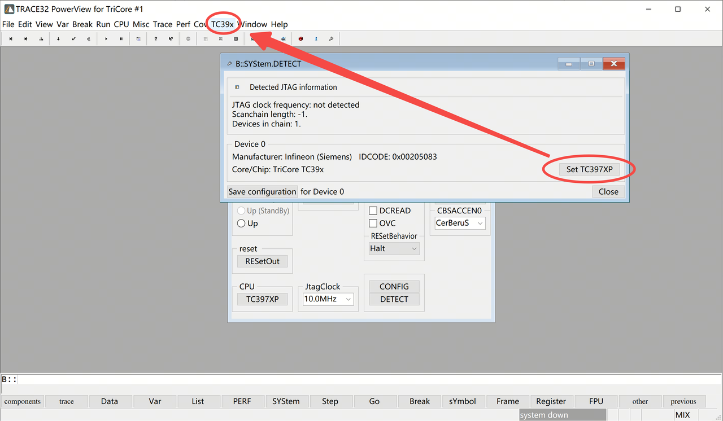Screen dimensions: 723x421
Task: Click the dark square toolbar icon
Action: pos(236,39)
